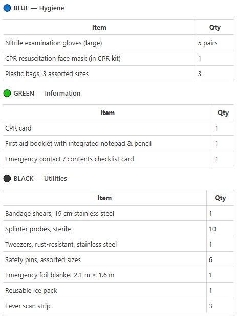Select the Fever scan strip row

(119, 306)
